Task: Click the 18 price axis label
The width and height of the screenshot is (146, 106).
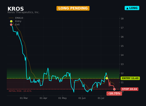Action: coord(122,19)
